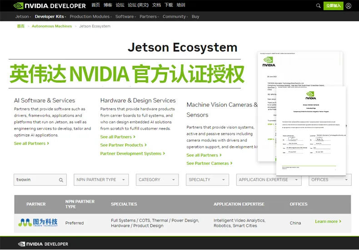Expand the Software menu
This screenshot has height=250, width=359.
125,16
